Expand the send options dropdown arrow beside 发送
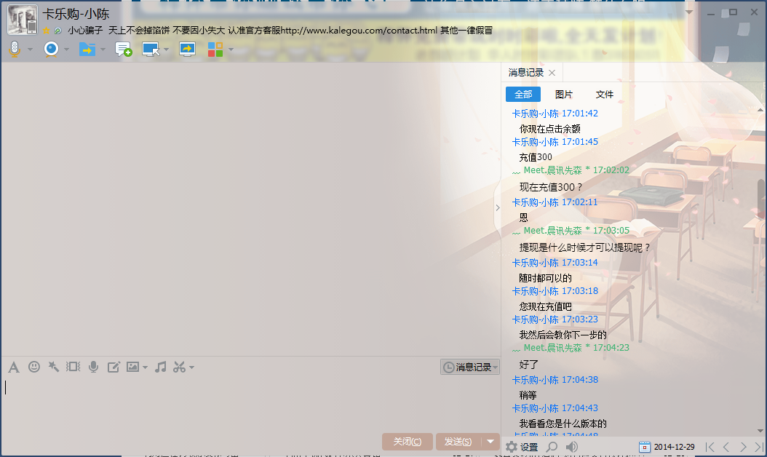Viewport: 767px width, 457px height. (x=491, y=442)
